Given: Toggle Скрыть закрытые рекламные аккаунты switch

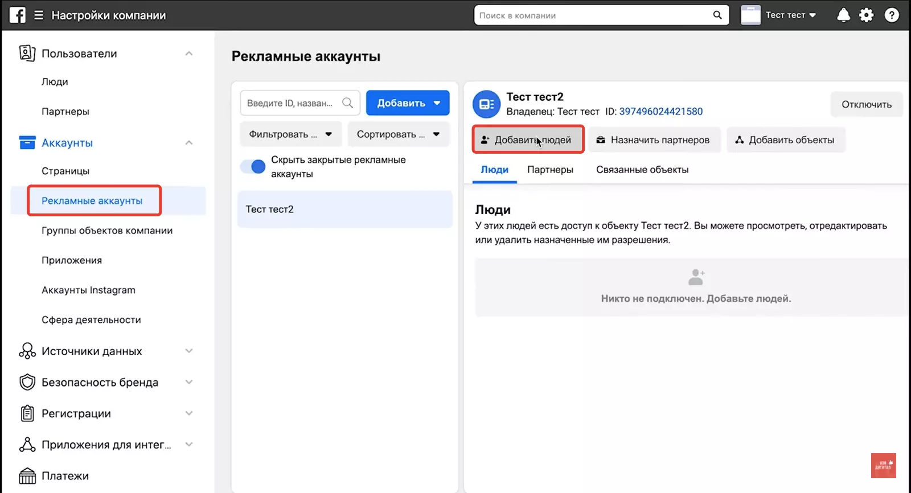Looking at the screenshot, I should [253, 166].
